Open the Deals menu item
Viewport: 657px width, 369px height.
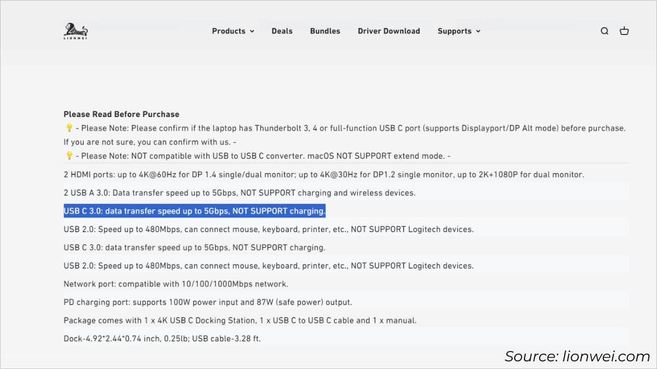point(282,31)
